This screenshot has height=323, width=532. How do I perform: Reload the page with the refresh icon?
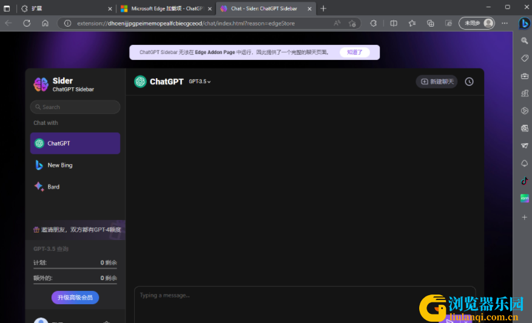coord(27,23)
